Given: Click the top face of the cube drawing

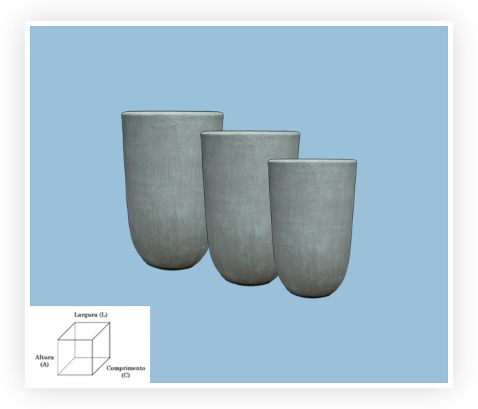Looking at the screenshot, I should pos(84,331).
